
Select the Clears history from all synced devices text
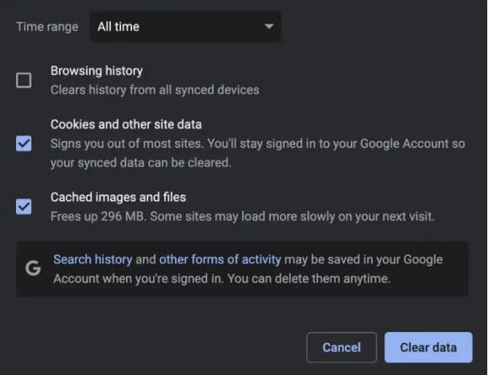click(155, 90)
